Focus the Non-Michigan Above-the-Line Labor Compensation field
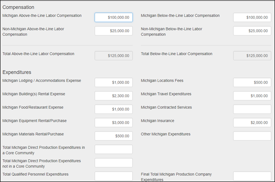This screenshot has height=182, width=275. click(x=113, y=31)
